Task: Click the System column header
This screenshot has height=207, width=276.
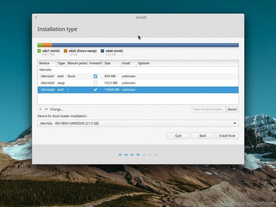Action: coord(188,63)
